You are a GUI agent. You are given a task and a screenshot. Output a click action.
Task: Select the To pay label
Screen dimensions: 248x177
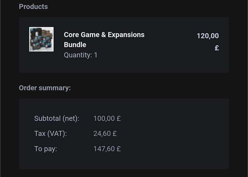click(46, 149)
